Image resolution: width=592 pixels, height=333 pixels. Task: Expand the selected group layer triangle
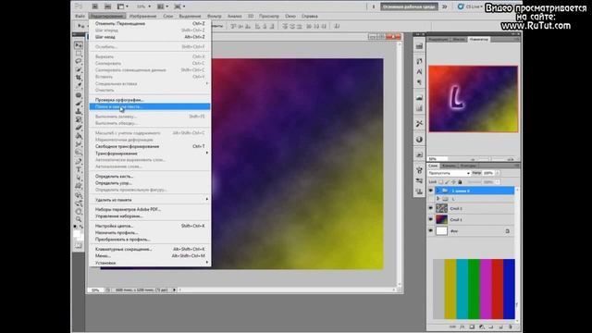[438, 191]
